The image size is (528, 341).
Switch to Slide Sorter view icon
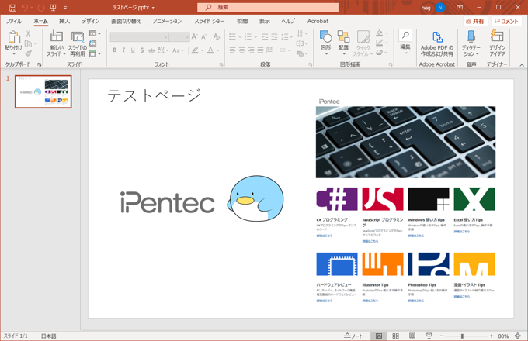[x=395, y=336]
